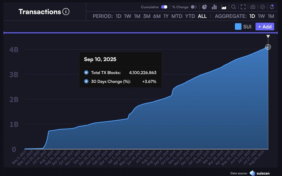282x176 pixels.
Task: Set period to 1Y
Action: (x=166, y=16)
